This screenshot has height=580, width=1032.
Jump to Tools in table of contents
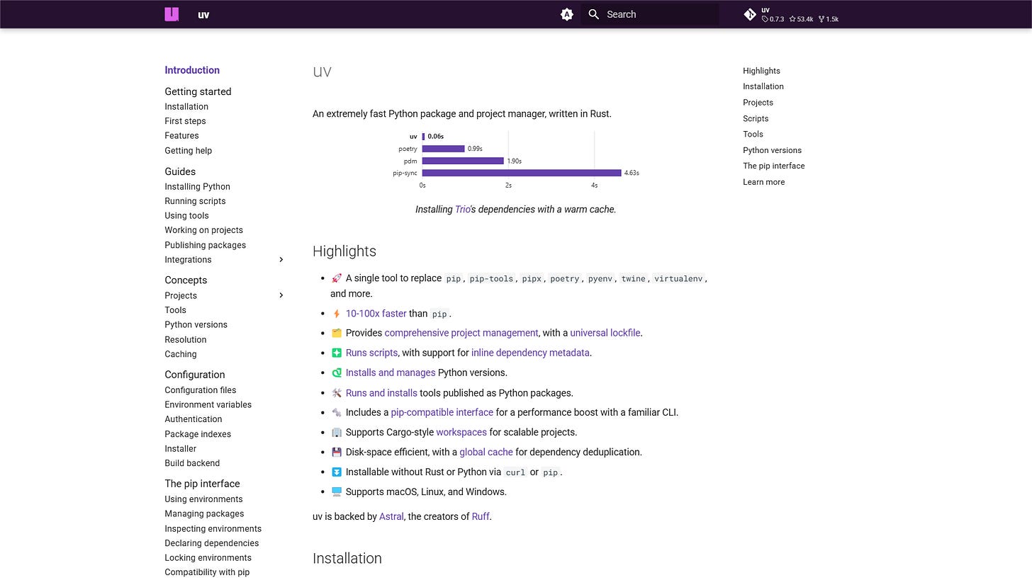(753, 134)
